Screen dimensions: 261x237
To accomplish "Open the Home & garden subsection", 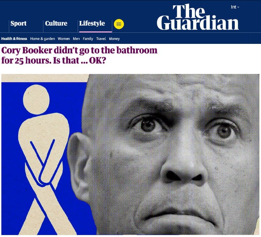I will click(42, 39).
